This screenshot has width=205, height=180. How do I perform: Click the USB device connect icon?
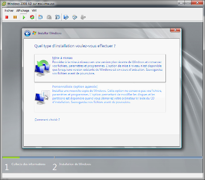click(x=83, y=17)
